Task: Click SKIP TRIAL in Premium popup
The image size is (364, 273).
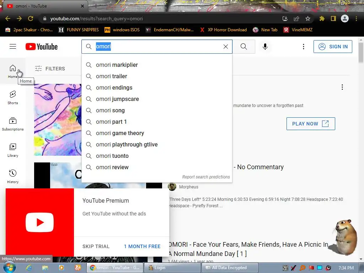Action: [96, 246]
